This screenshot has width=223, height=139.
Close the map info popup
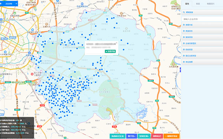pos(116,43)
